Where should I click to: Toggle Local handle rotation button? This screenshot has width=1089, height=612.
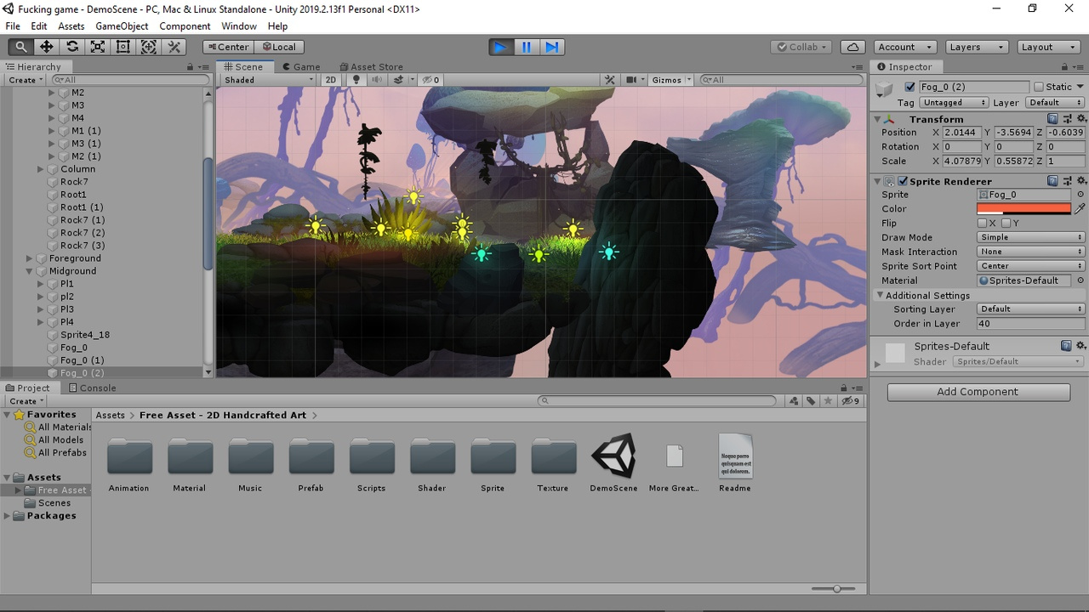pos(278,47)
